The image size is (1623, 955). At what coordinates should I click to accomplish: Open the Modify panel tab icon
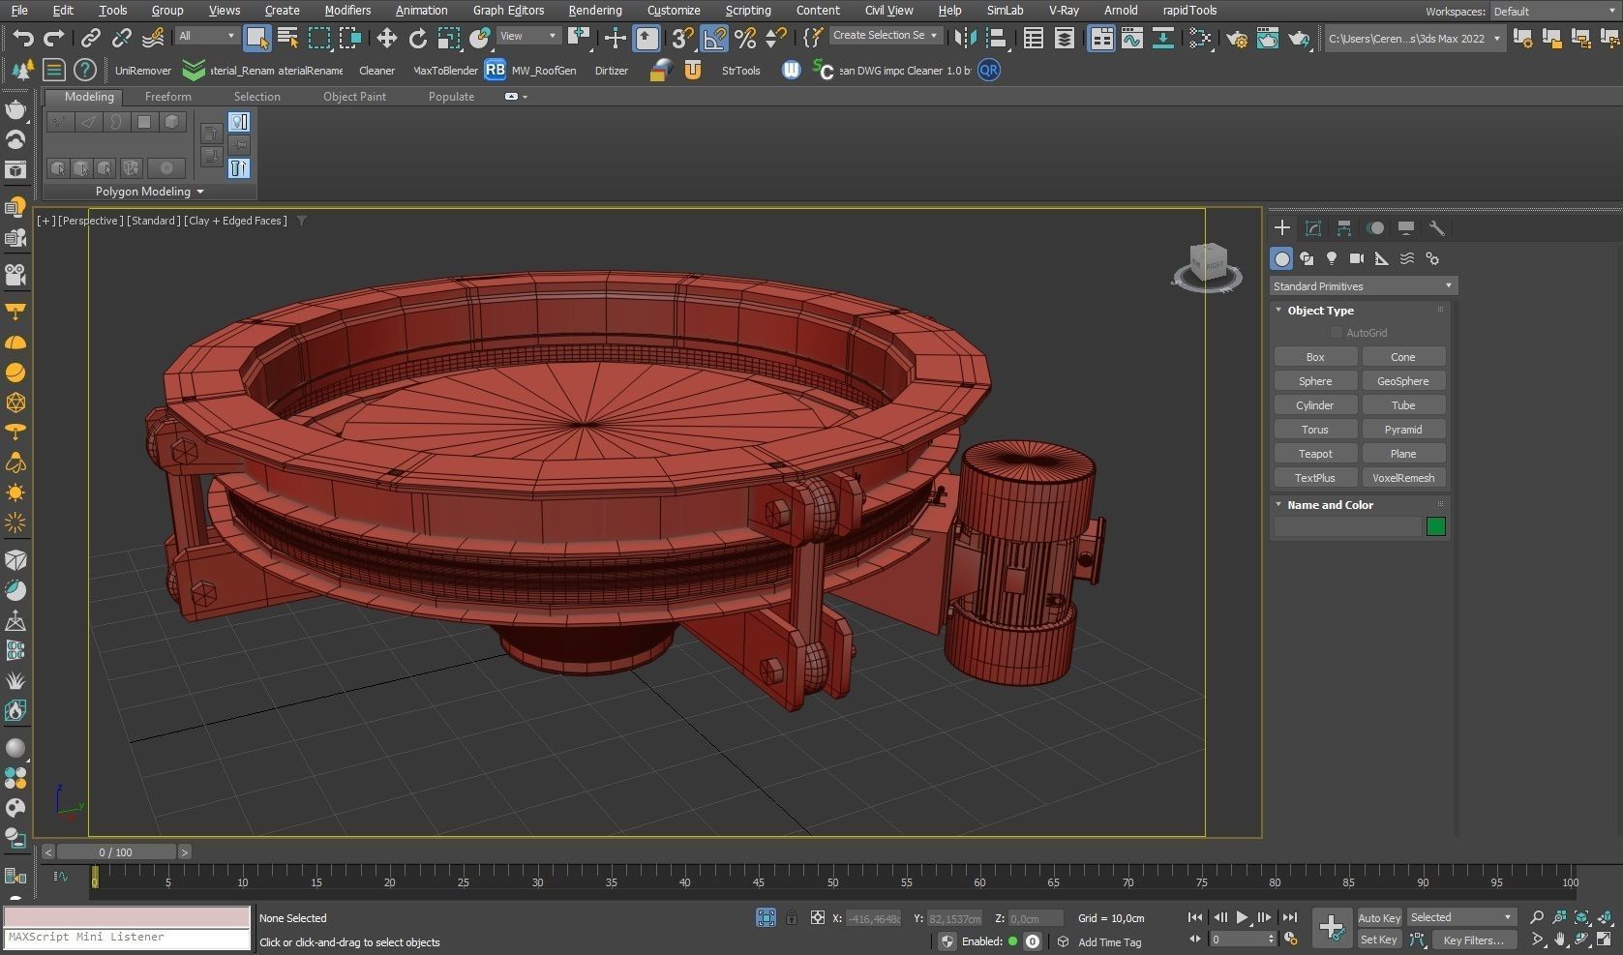pyautogui.click(x=1313, y=228)
